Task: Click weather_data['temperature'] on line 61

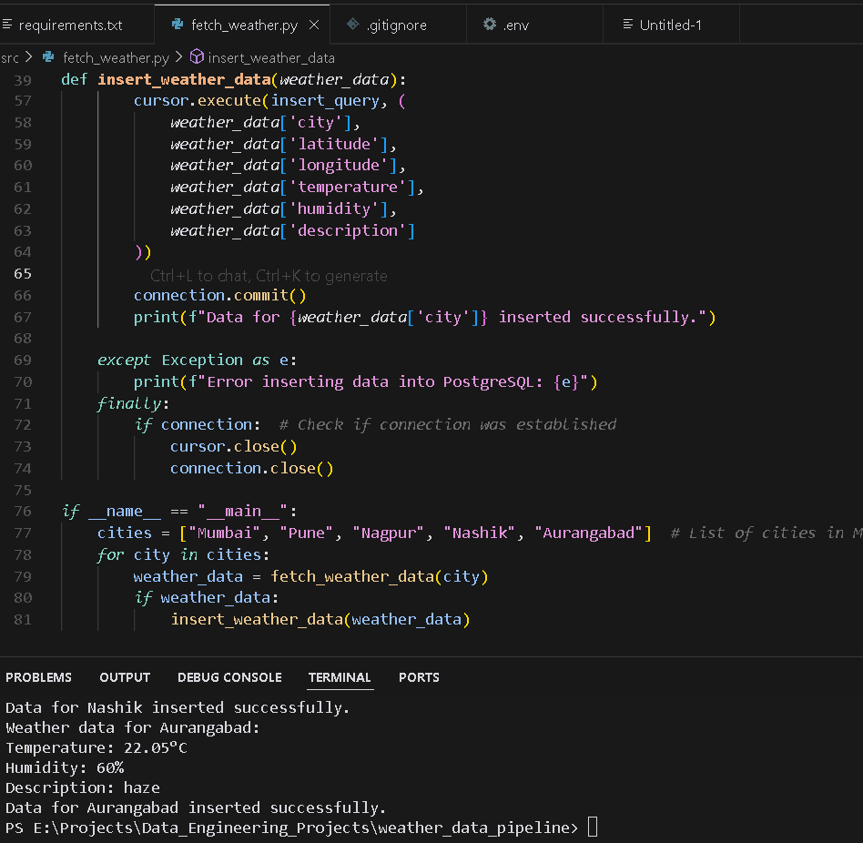Action: point(297,188)
